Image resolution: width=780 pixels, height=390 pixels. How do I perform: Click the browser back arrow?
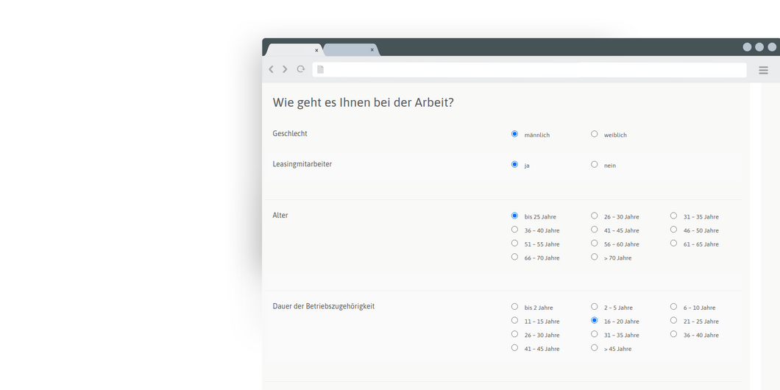(x=271, y=69)
